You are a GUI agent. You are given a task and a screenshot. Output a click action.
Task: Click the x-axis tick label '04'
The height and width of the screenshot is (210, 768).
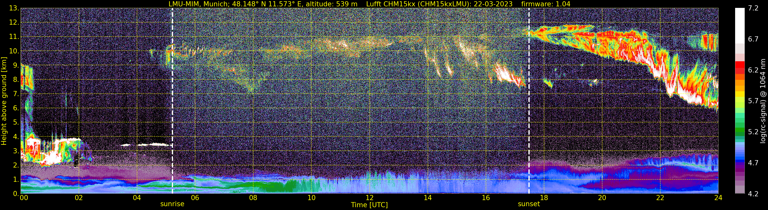click(137, 198)
